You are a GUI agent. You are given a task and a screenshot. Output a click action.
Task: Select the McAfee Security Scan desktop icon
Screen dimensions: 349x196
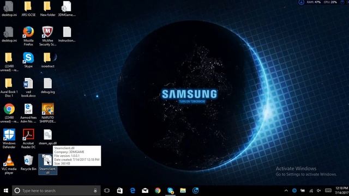47,36
